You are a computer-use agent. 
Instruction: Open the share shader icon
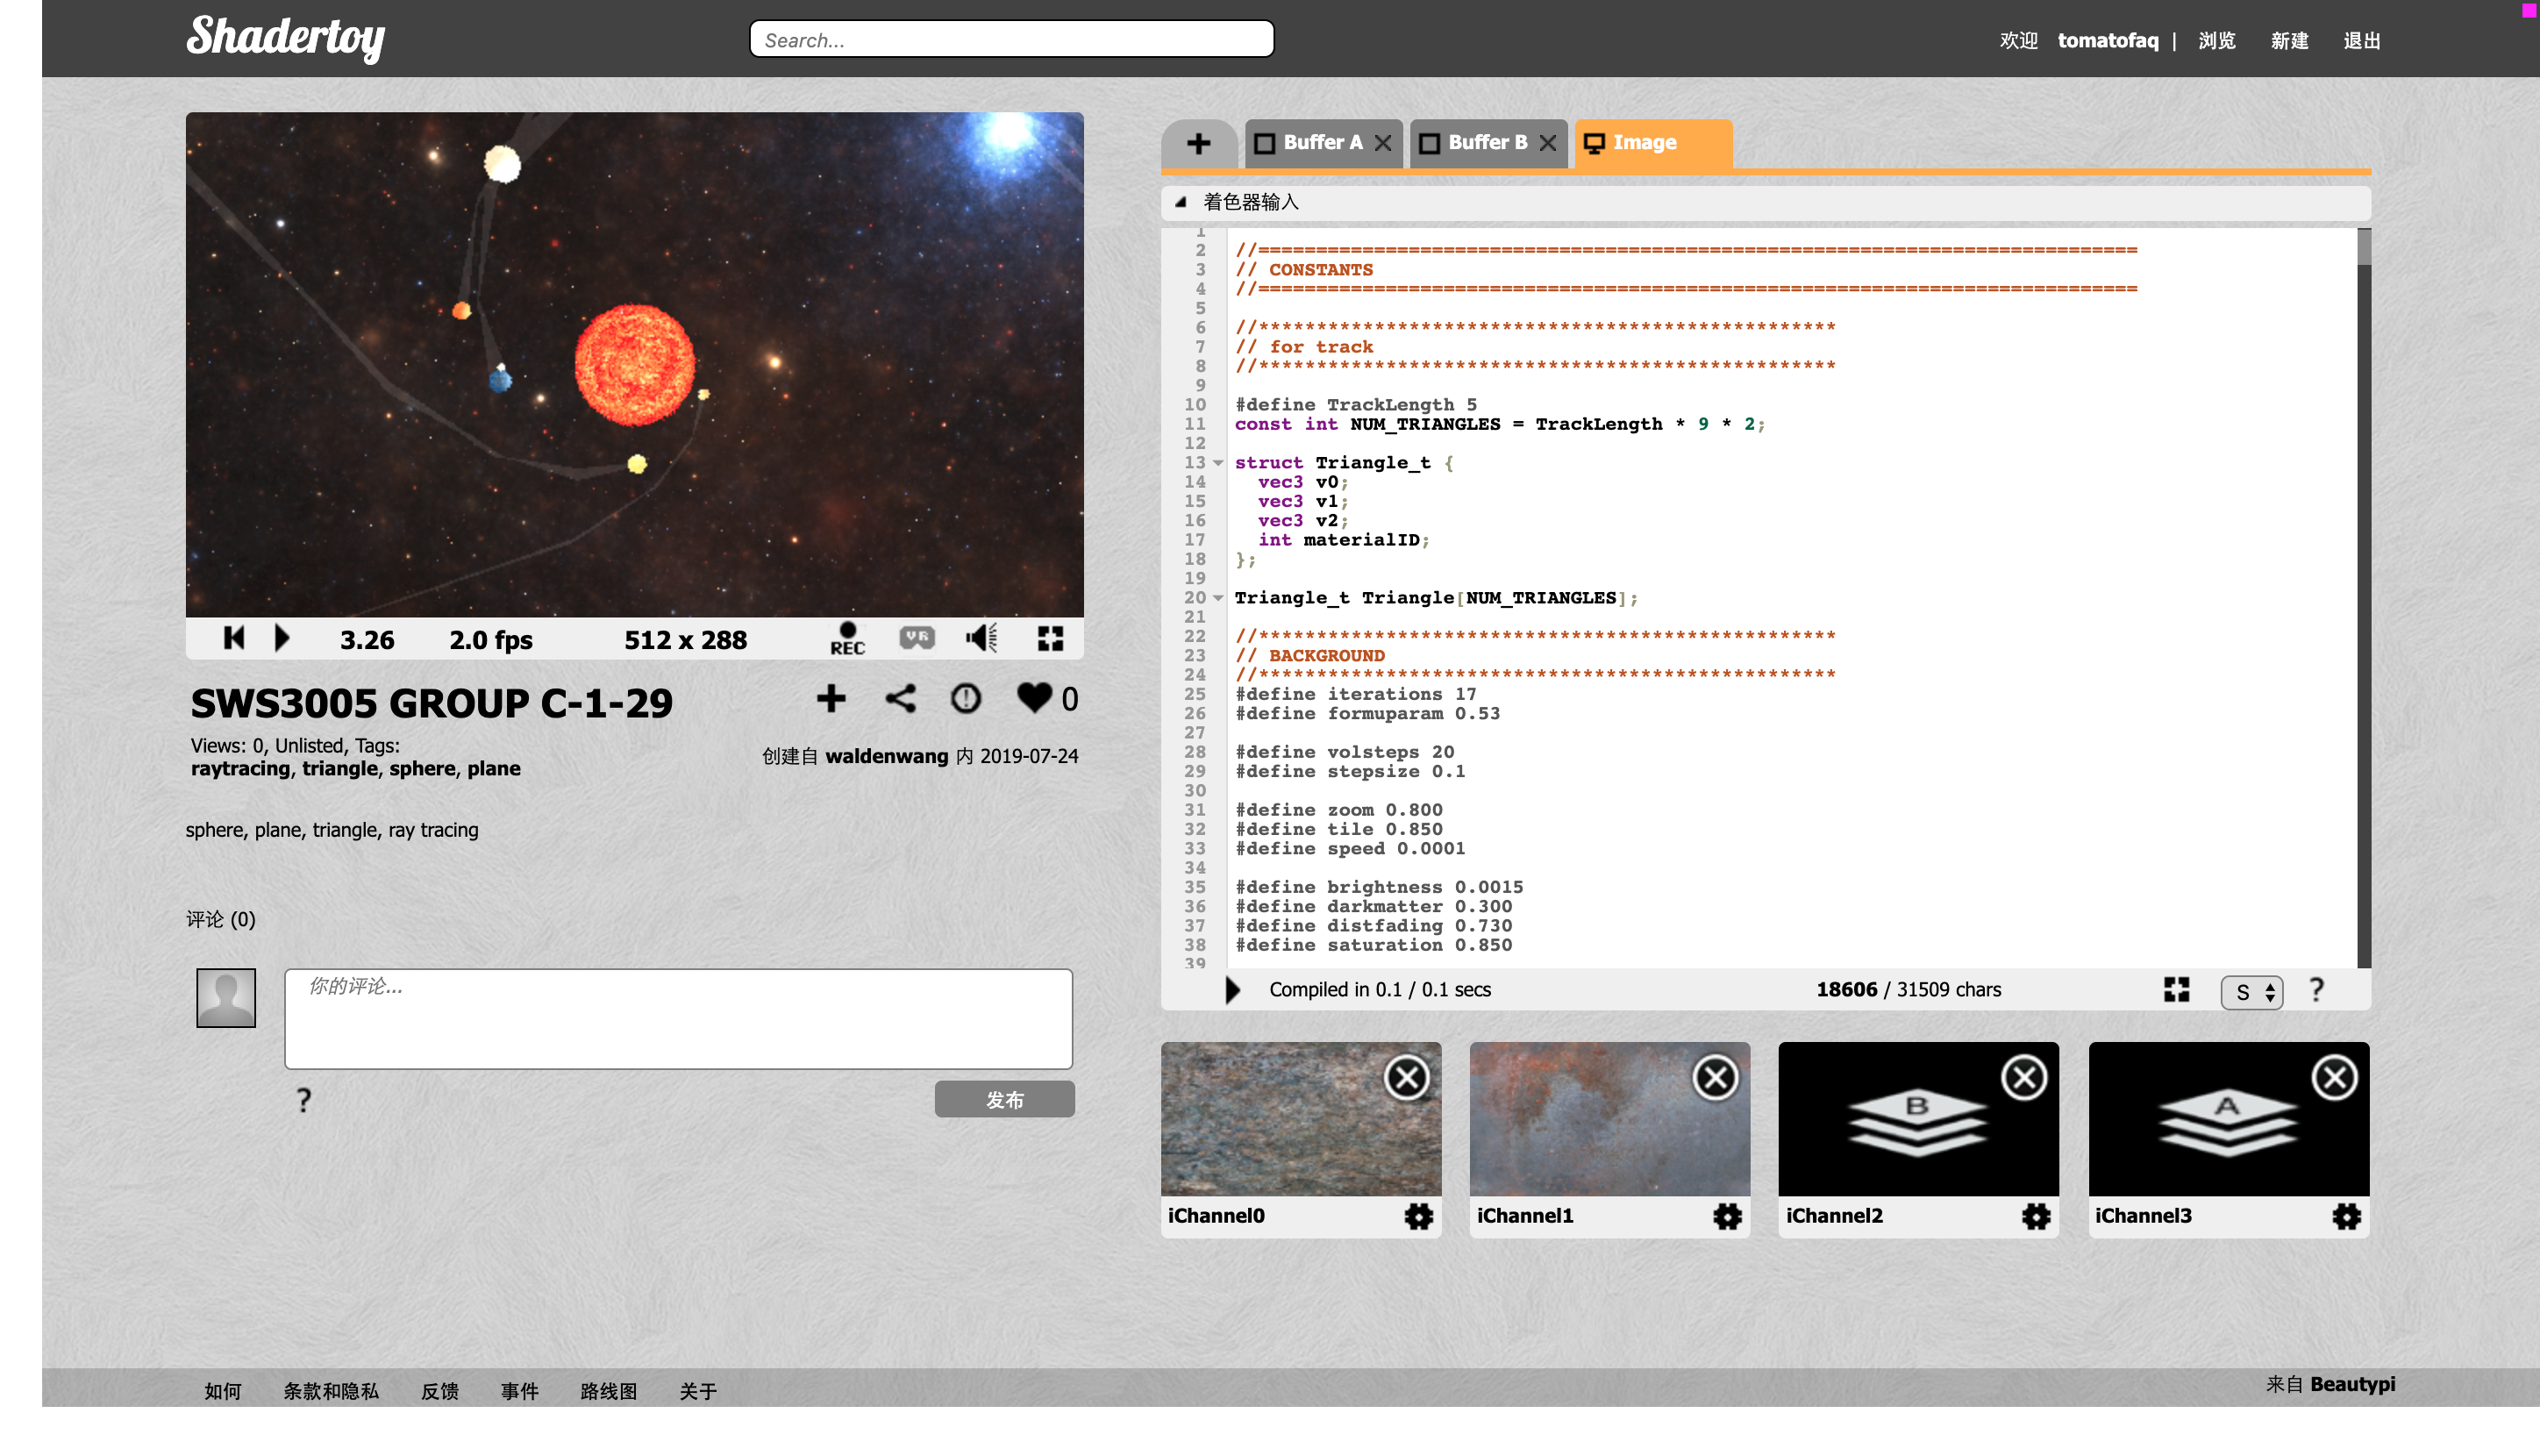[x=900, y=698]
